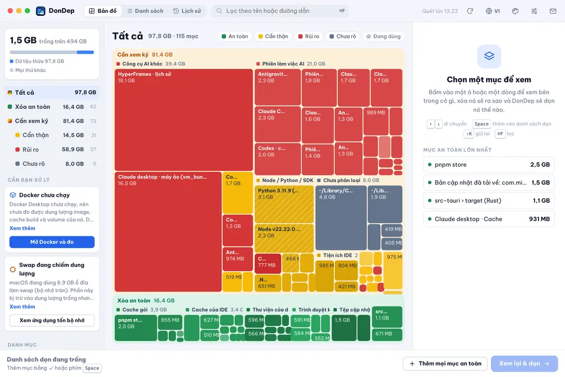Open Claude desktop Cache list item
565x377 pixels.
coord(489,219)
